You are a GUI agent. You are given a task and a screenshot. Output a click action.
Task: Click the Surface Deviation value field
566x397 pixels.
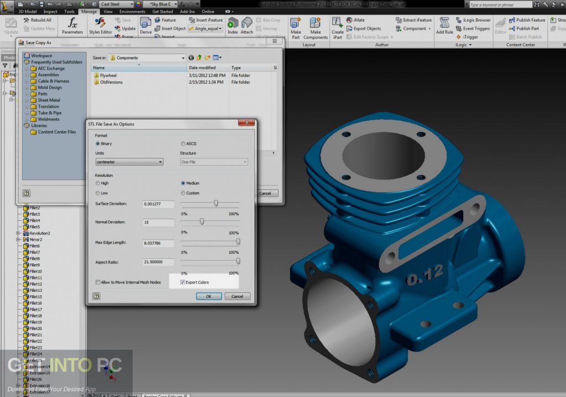(158, 204)
